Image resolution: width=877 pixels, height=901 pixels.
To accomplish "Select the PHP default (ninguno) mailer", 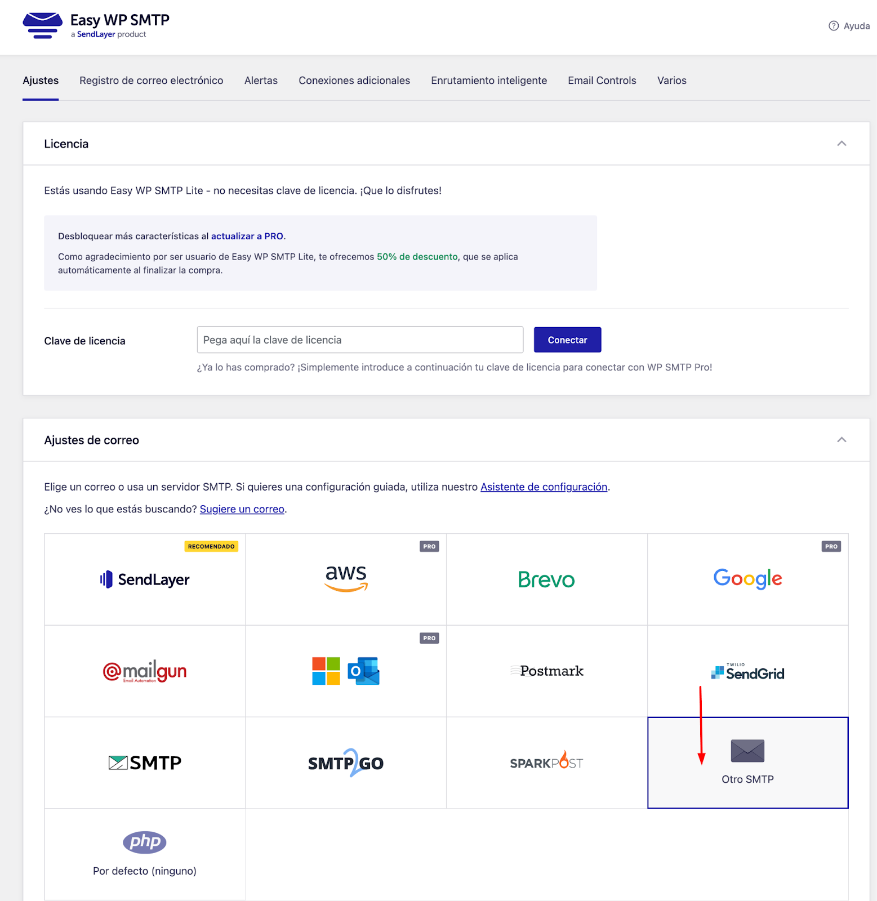I will (x=145, y=855).
